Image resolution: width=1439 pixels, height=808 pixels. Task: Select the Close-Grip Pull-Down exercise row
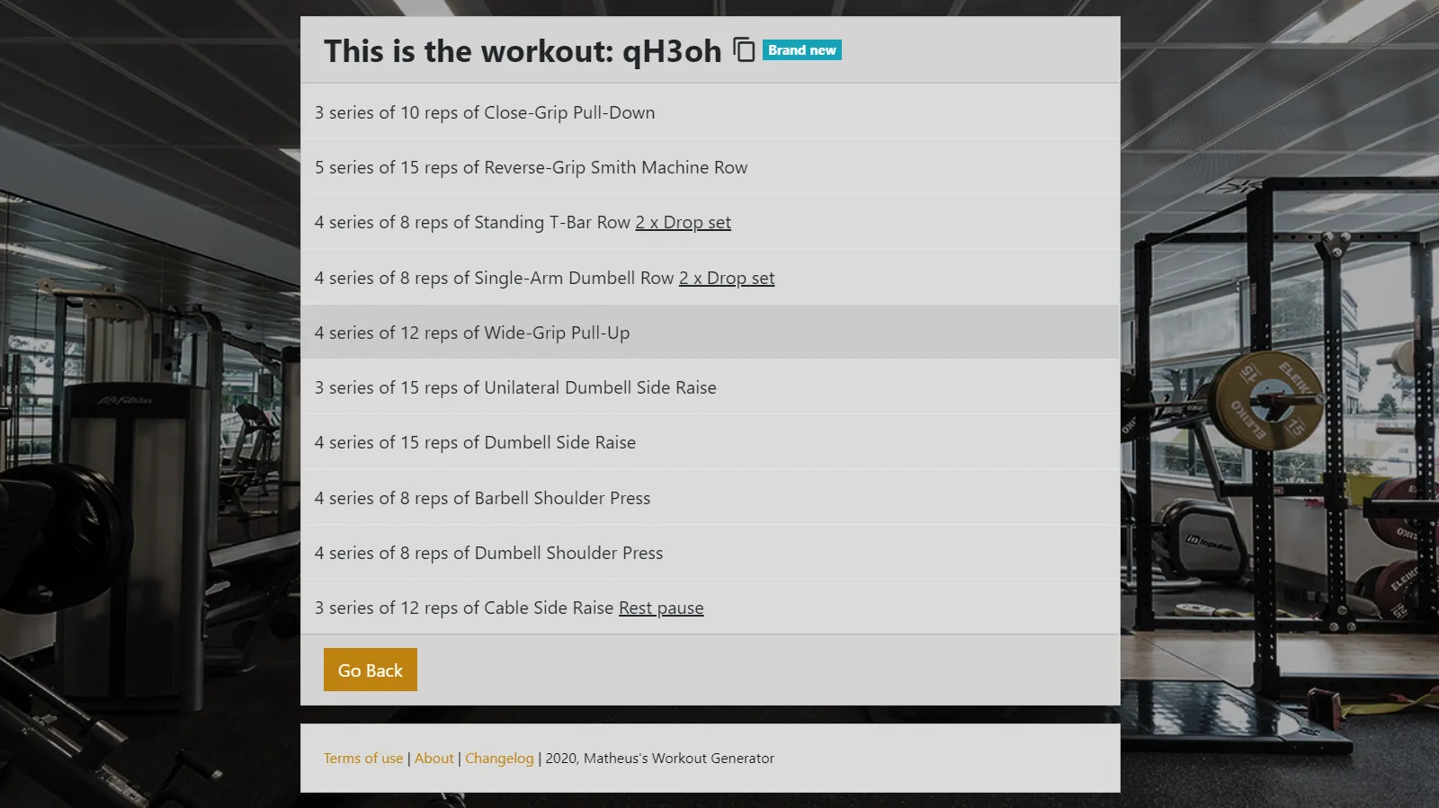click(x=711, y=111)
